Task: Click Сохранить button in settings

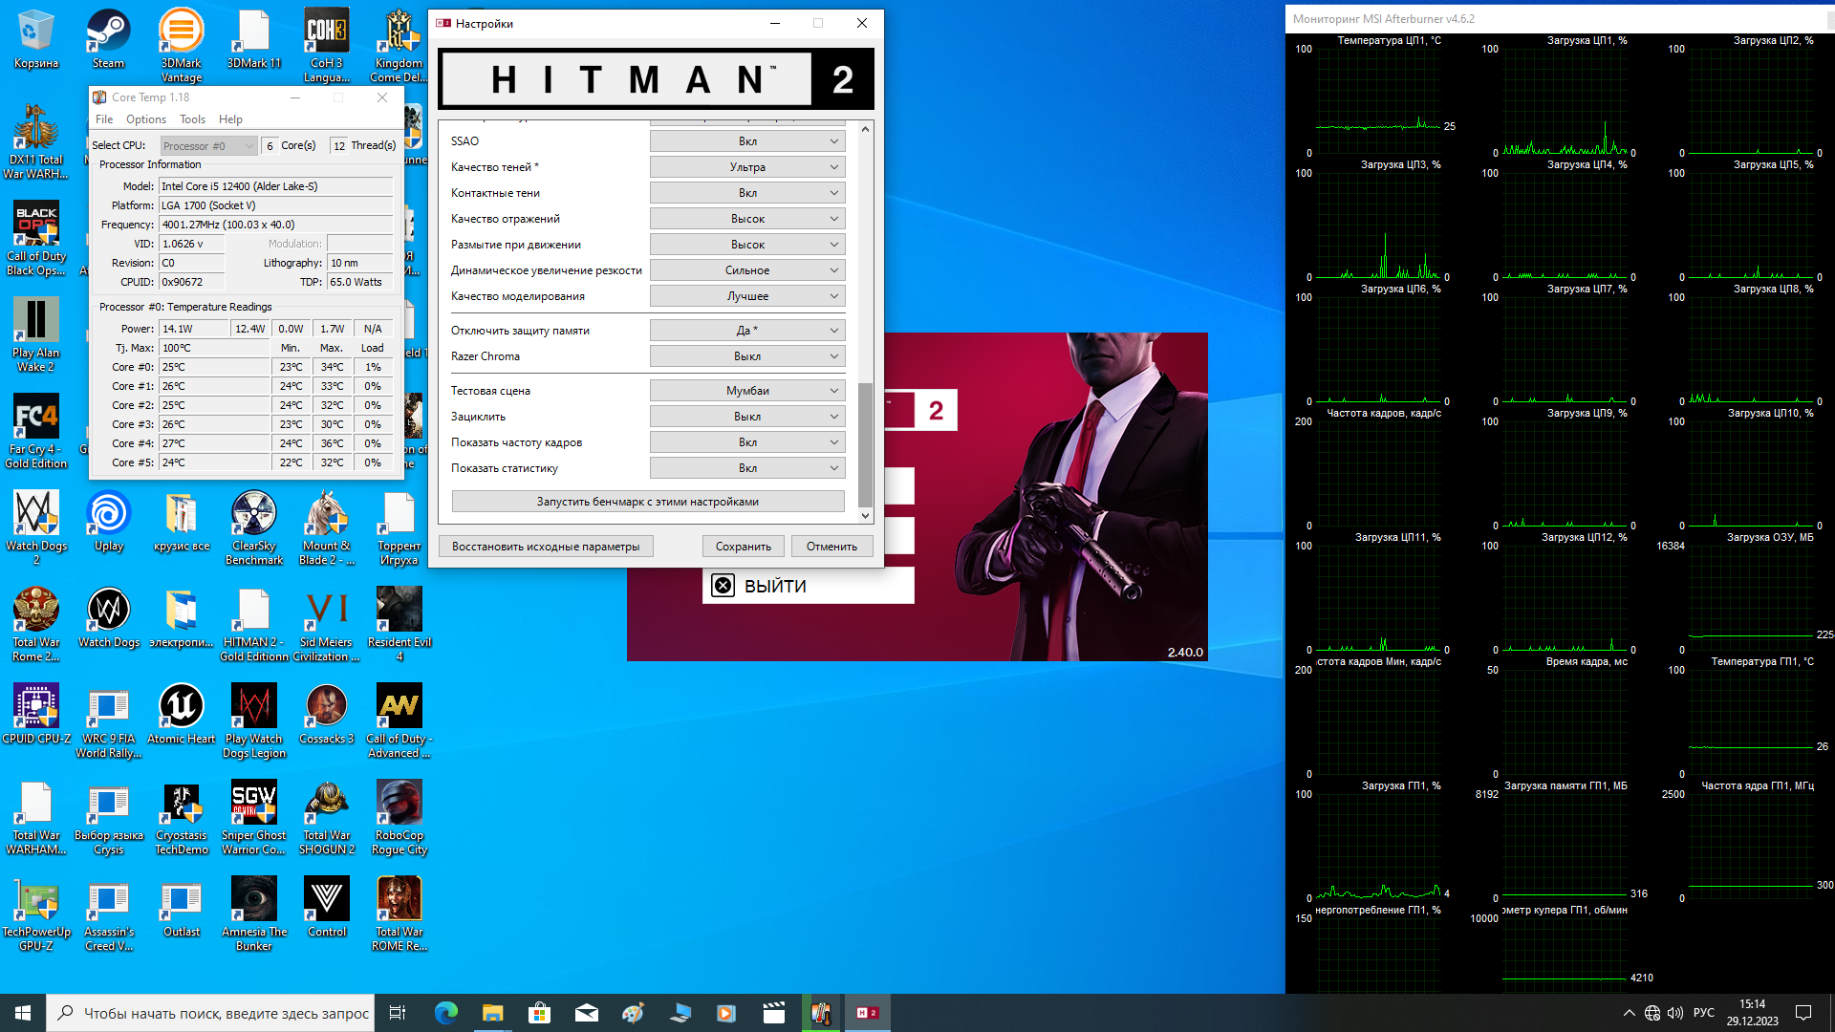Action: tap(743, 547)
